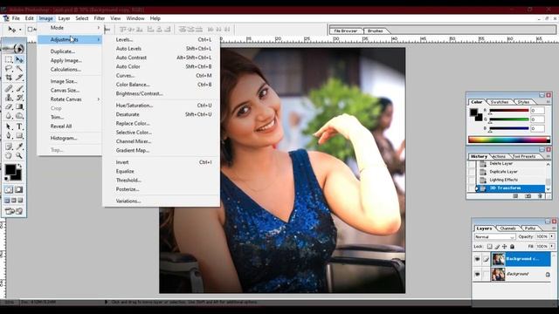
Task: Open the Color panel options menu arrow
Action: pos(549,102)
